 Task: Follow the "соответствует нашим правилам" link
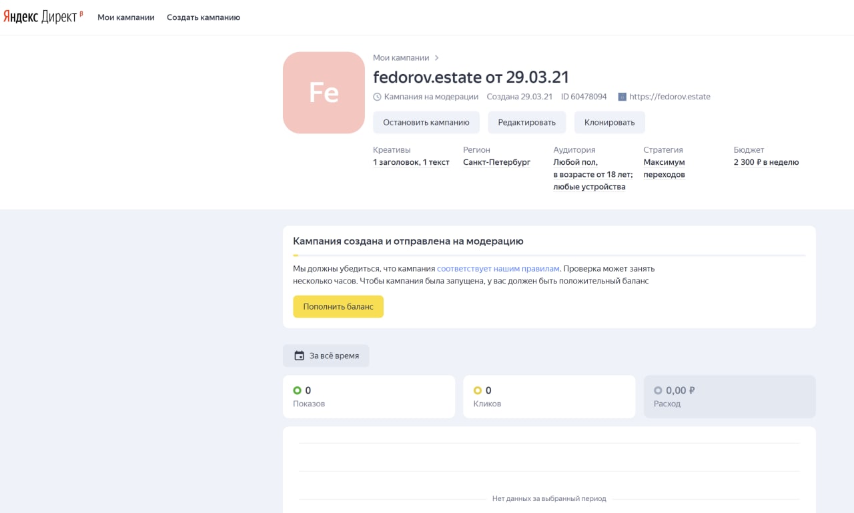tap(498, 268)
